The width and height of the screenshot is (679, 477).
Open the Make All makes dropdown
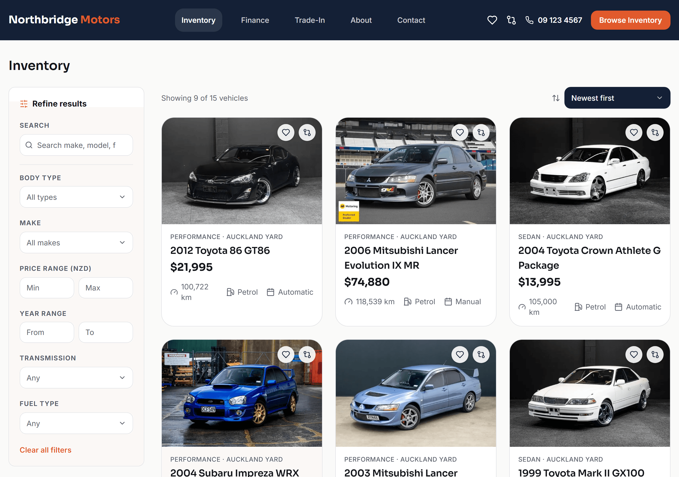(x=76, y=243)
